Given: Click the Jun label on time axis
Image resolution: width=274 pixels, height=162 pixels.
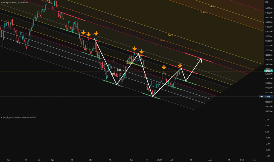Looking at the screenshot, I should coord(131,160).
